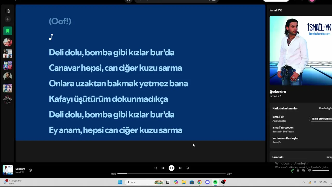Jump to lyric '(Oof!)'
Viewport: 332px width, 187px height.
point(60,21)
